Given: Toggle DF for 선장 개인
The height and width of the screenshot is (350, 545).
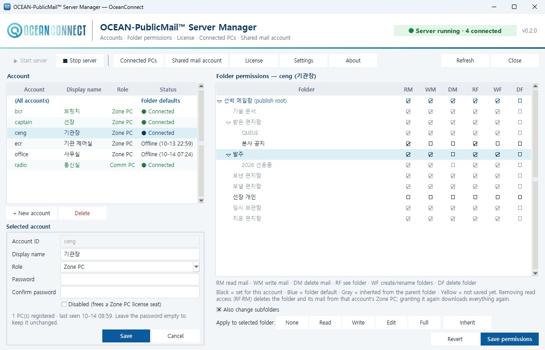Looking at the screenshot, I should pos(520,197).
